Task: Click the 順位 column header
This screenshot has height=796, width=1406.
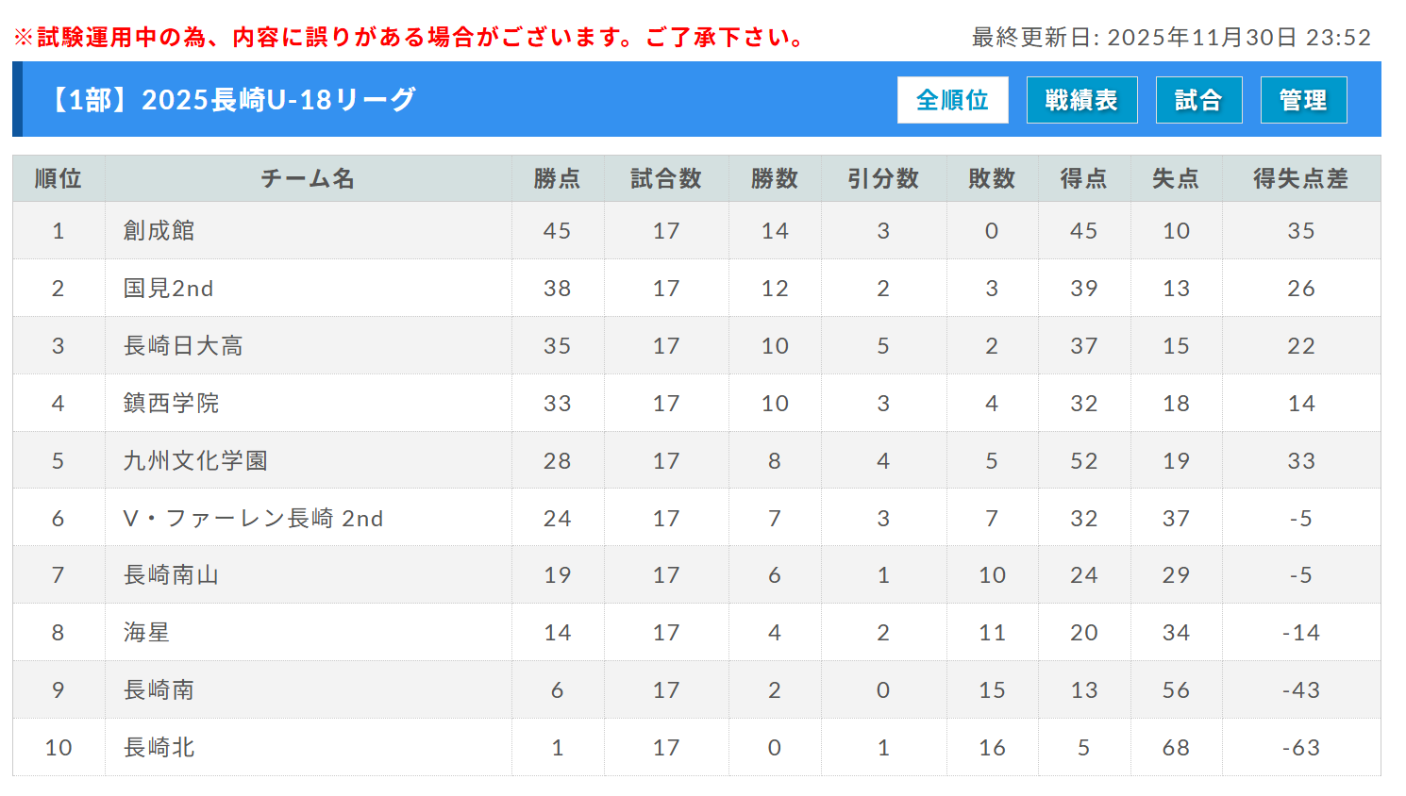Action: (58, 178)
